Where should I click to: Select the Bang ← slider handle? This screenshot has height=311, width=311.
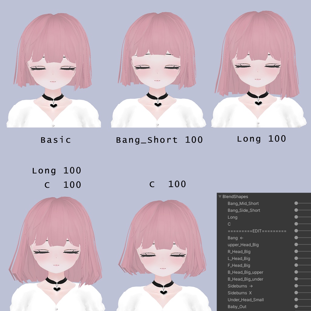[x=296, y=238]
